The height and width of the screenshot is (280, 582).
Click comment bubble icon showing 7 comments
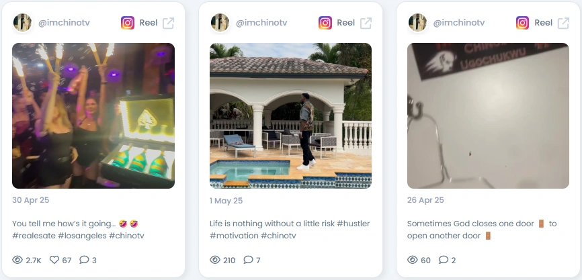[248, 260]
